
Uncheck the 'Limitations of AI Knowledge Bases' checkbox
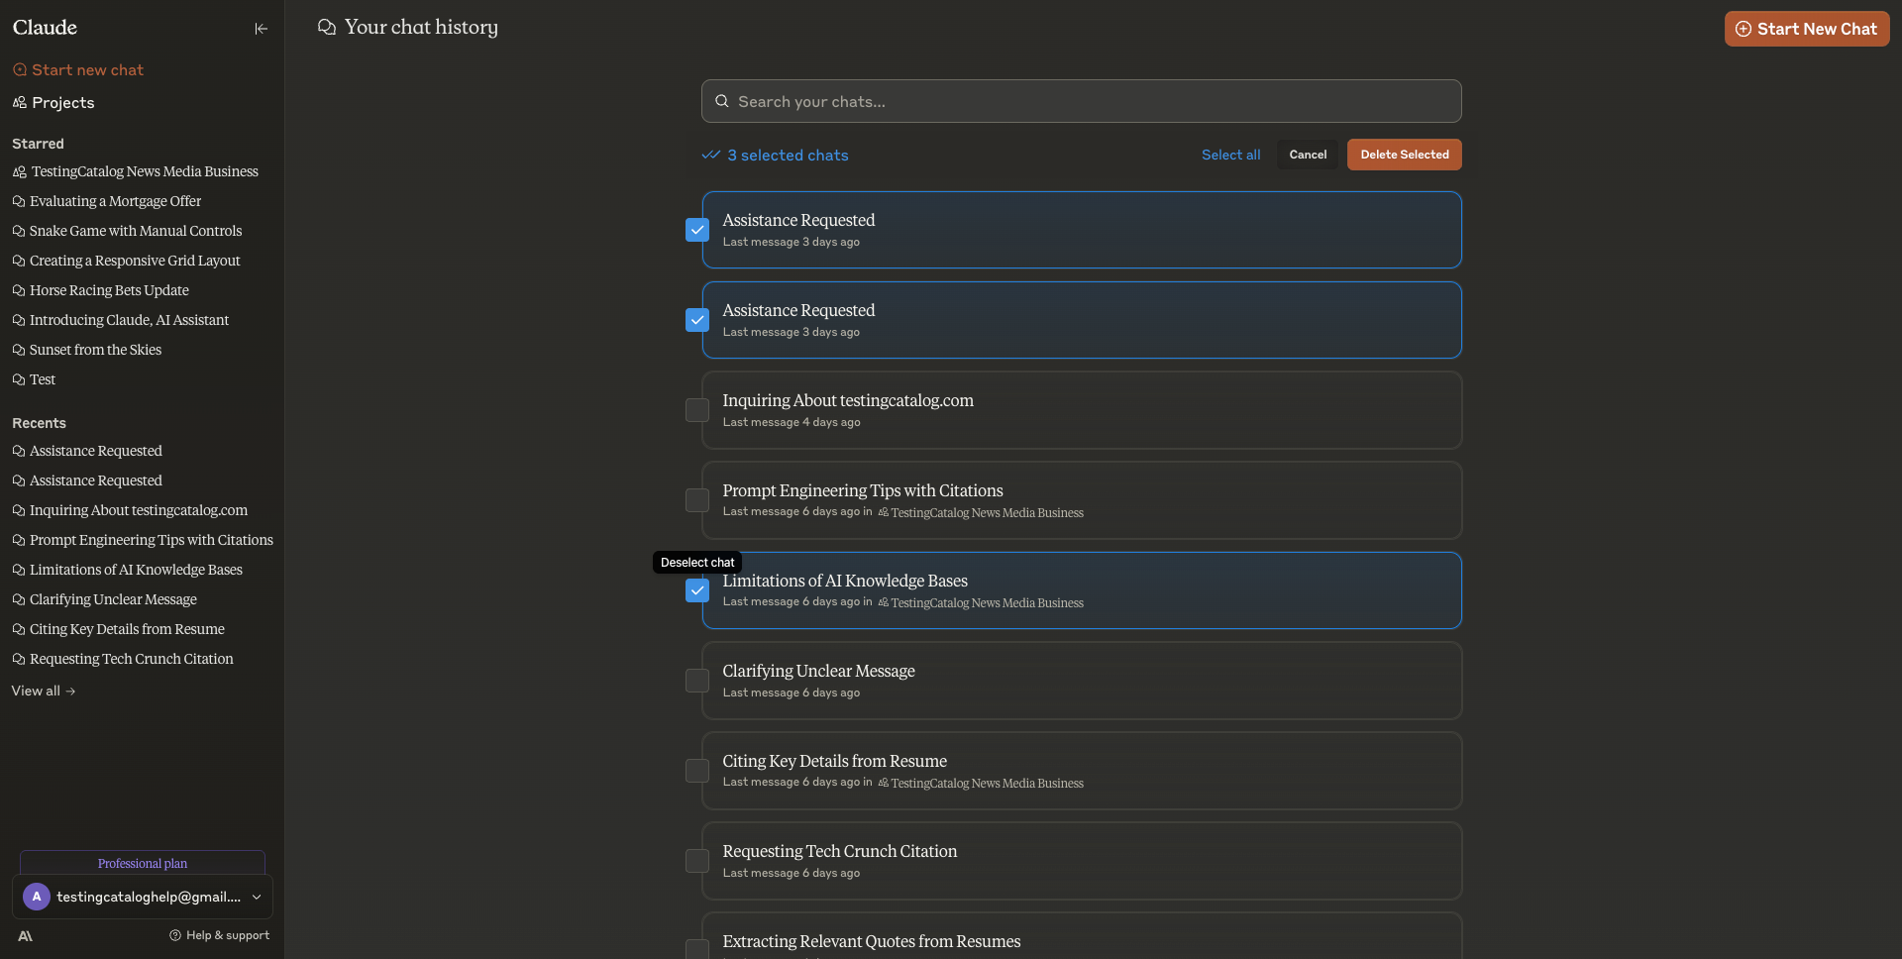697,590
